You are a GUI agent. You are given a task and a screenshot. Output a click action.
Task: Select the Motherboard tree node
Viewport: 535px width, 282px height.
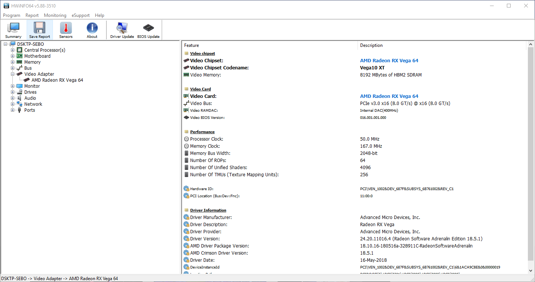37,56
